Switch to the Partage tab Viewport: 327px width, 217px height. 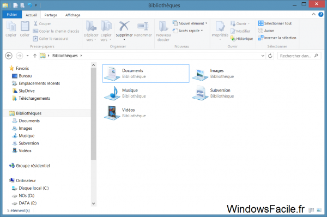(51, 15)
